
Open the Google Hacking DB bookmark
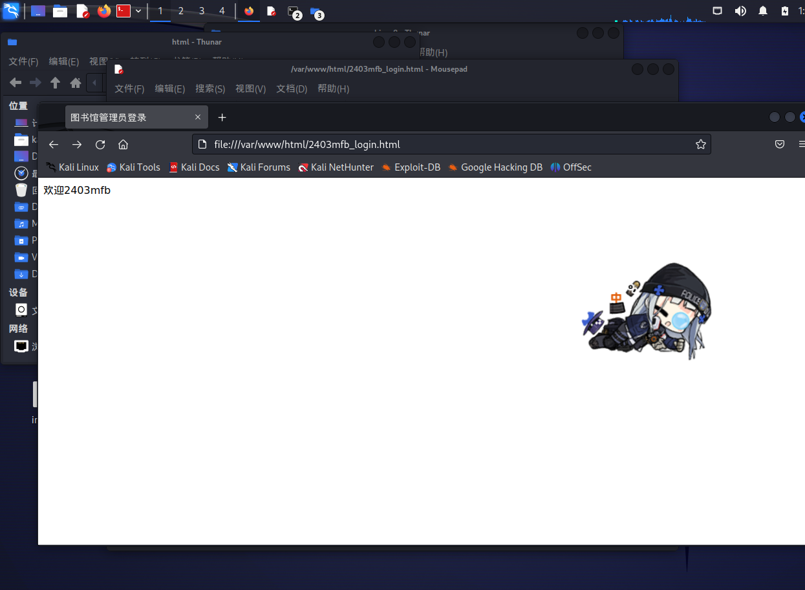tap(495, 167)
